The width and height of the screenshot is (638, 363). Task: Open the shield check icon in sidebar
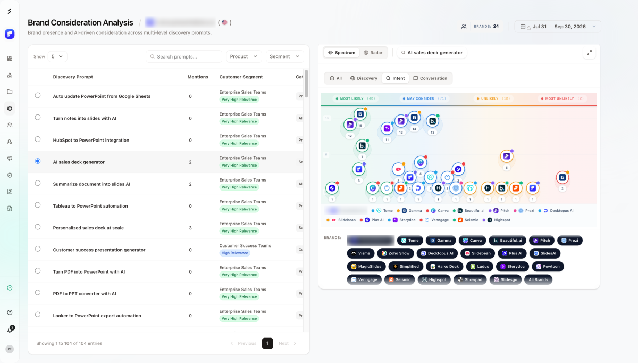tap(10, 175)
